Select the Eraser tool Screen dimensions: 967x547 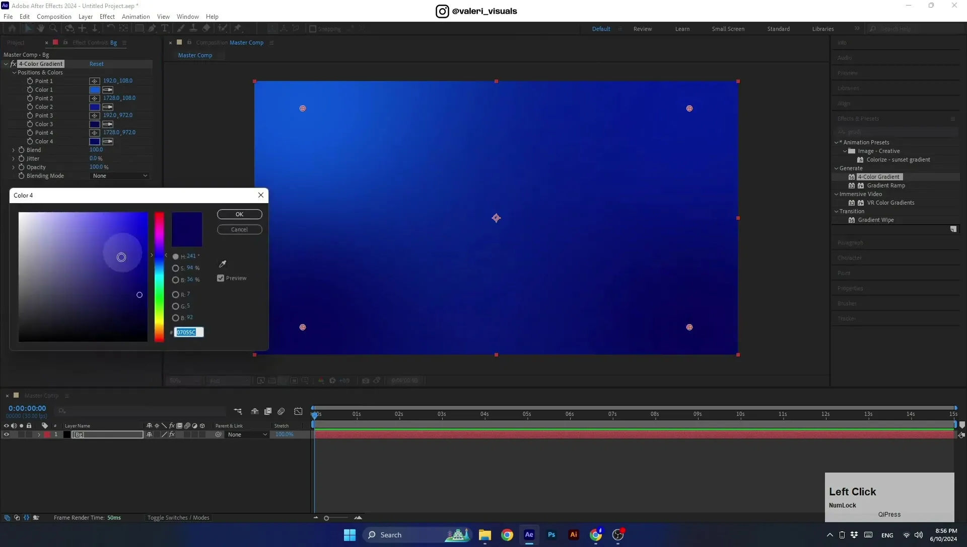pos(206,29)
